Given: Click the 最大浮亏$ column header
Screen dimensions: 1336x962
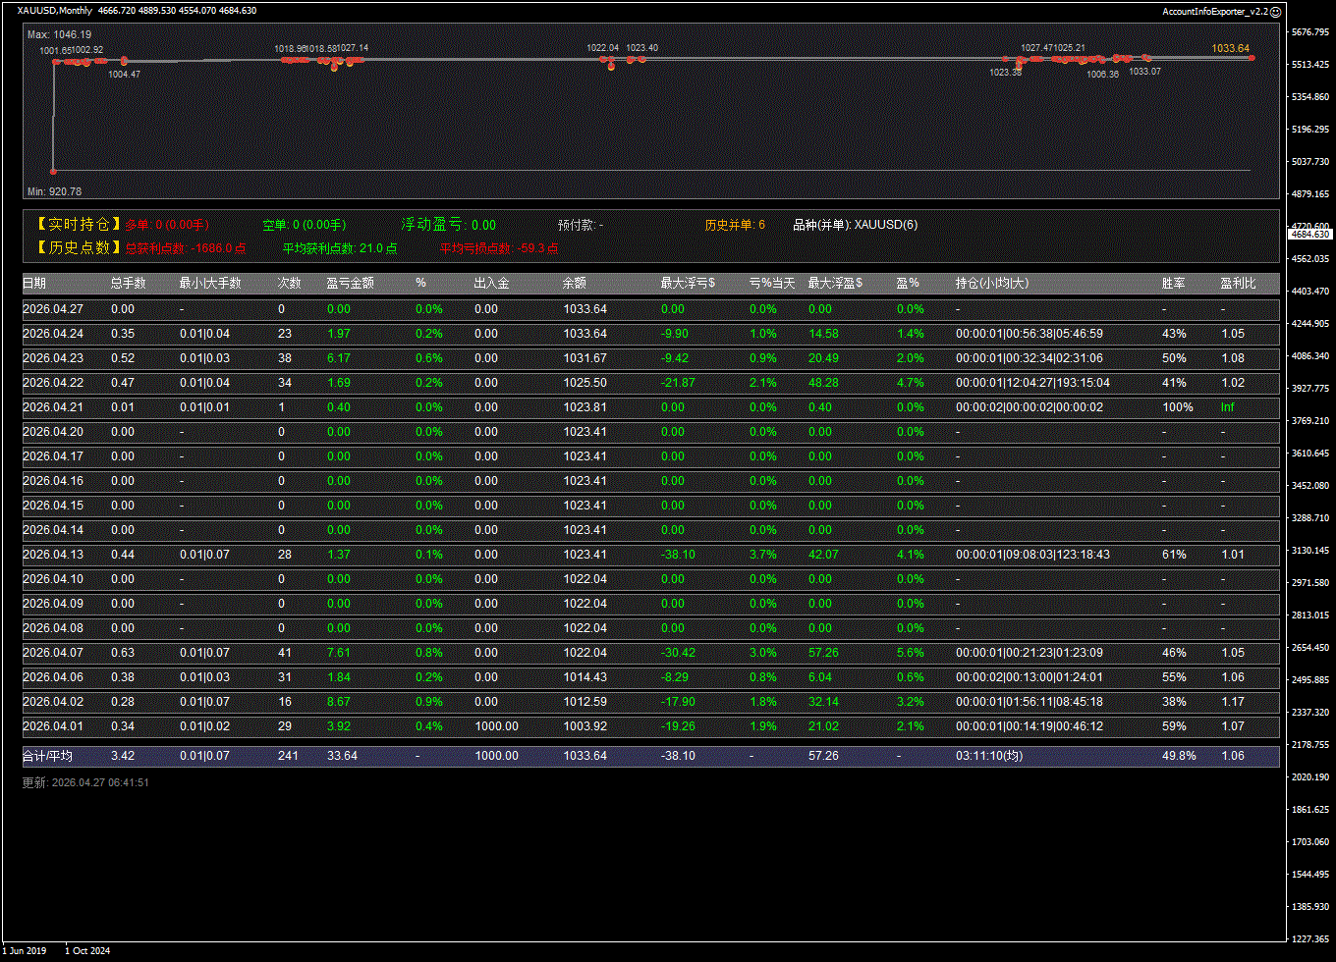Looking at the screenshot, I should click(x=688, y=284).
